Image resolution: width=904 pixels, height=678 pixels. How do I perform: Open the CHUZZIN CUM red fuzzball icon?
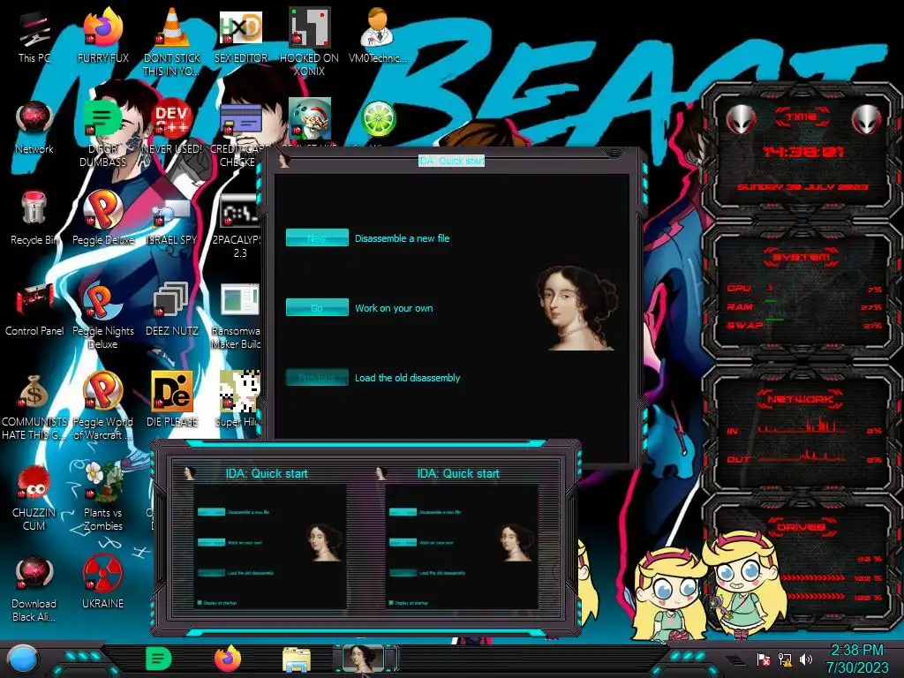tap(34, 499)
